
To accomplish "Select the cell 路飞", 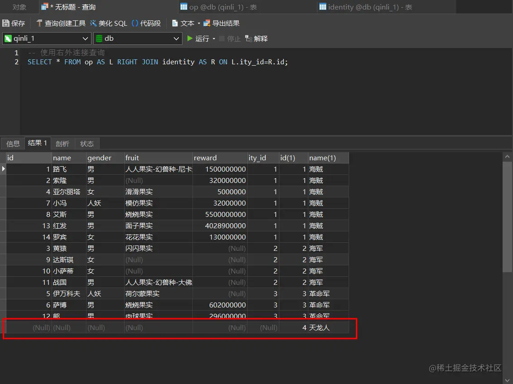I will [x=69, y=169].
